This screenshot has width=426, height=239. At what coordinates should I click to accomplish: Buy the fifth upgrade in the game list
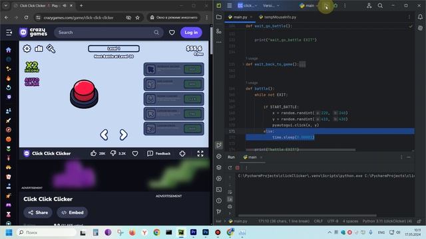click(x=192, y=128)
